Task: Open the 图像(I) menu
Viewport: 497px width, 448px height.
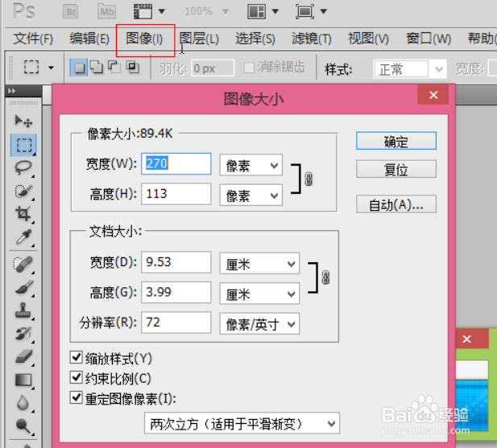Action: click(x=144, y=39)
